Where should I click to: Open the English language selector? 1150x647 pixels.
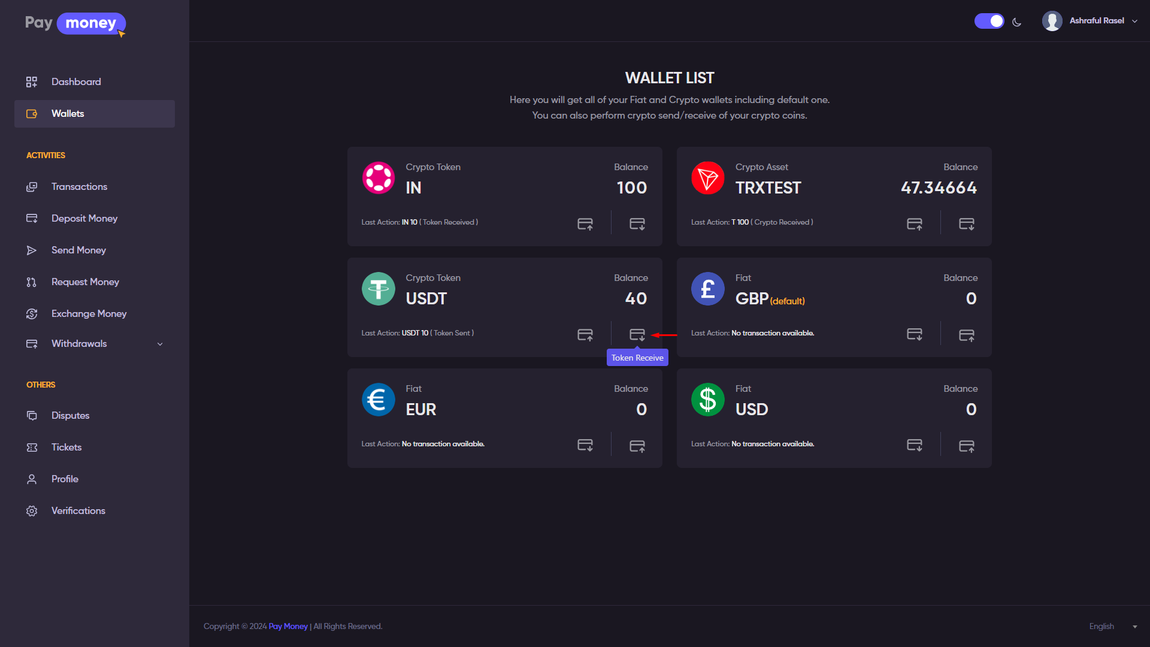pyautogui.click(x=1112, y=626)
